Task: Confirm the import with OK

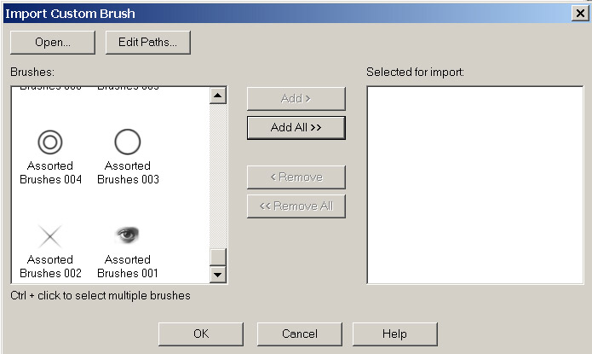Action: (x=200, y=334)
